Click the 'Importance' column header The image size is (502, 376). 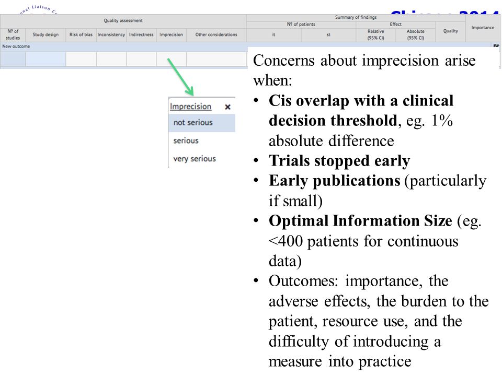click(x=483, y=28)
